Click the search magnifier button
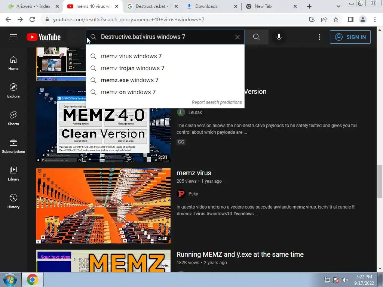Viewport: 383px width, 287px height. [257, 37]
